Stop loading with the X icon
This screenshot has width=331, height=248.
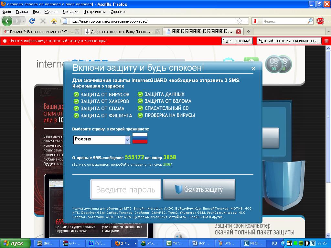(x=43, y=21)
